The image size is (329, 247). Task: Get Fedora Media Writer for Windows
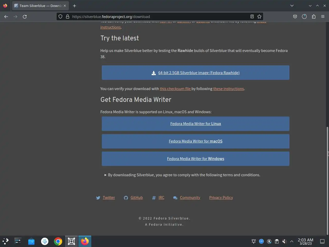coord(196,159)
